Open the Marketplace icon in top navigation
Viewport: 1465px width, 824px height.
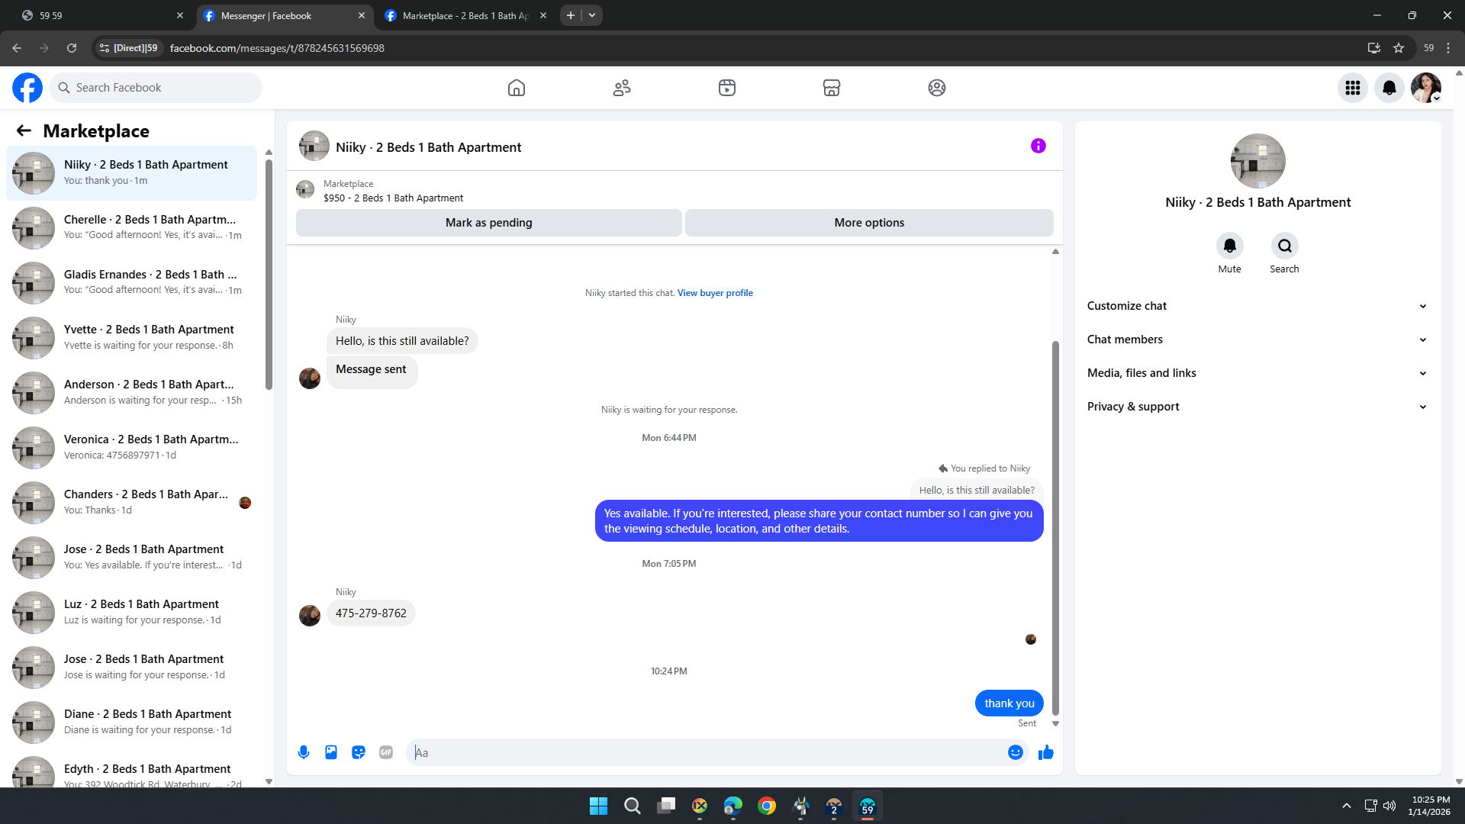click(831, 88)
